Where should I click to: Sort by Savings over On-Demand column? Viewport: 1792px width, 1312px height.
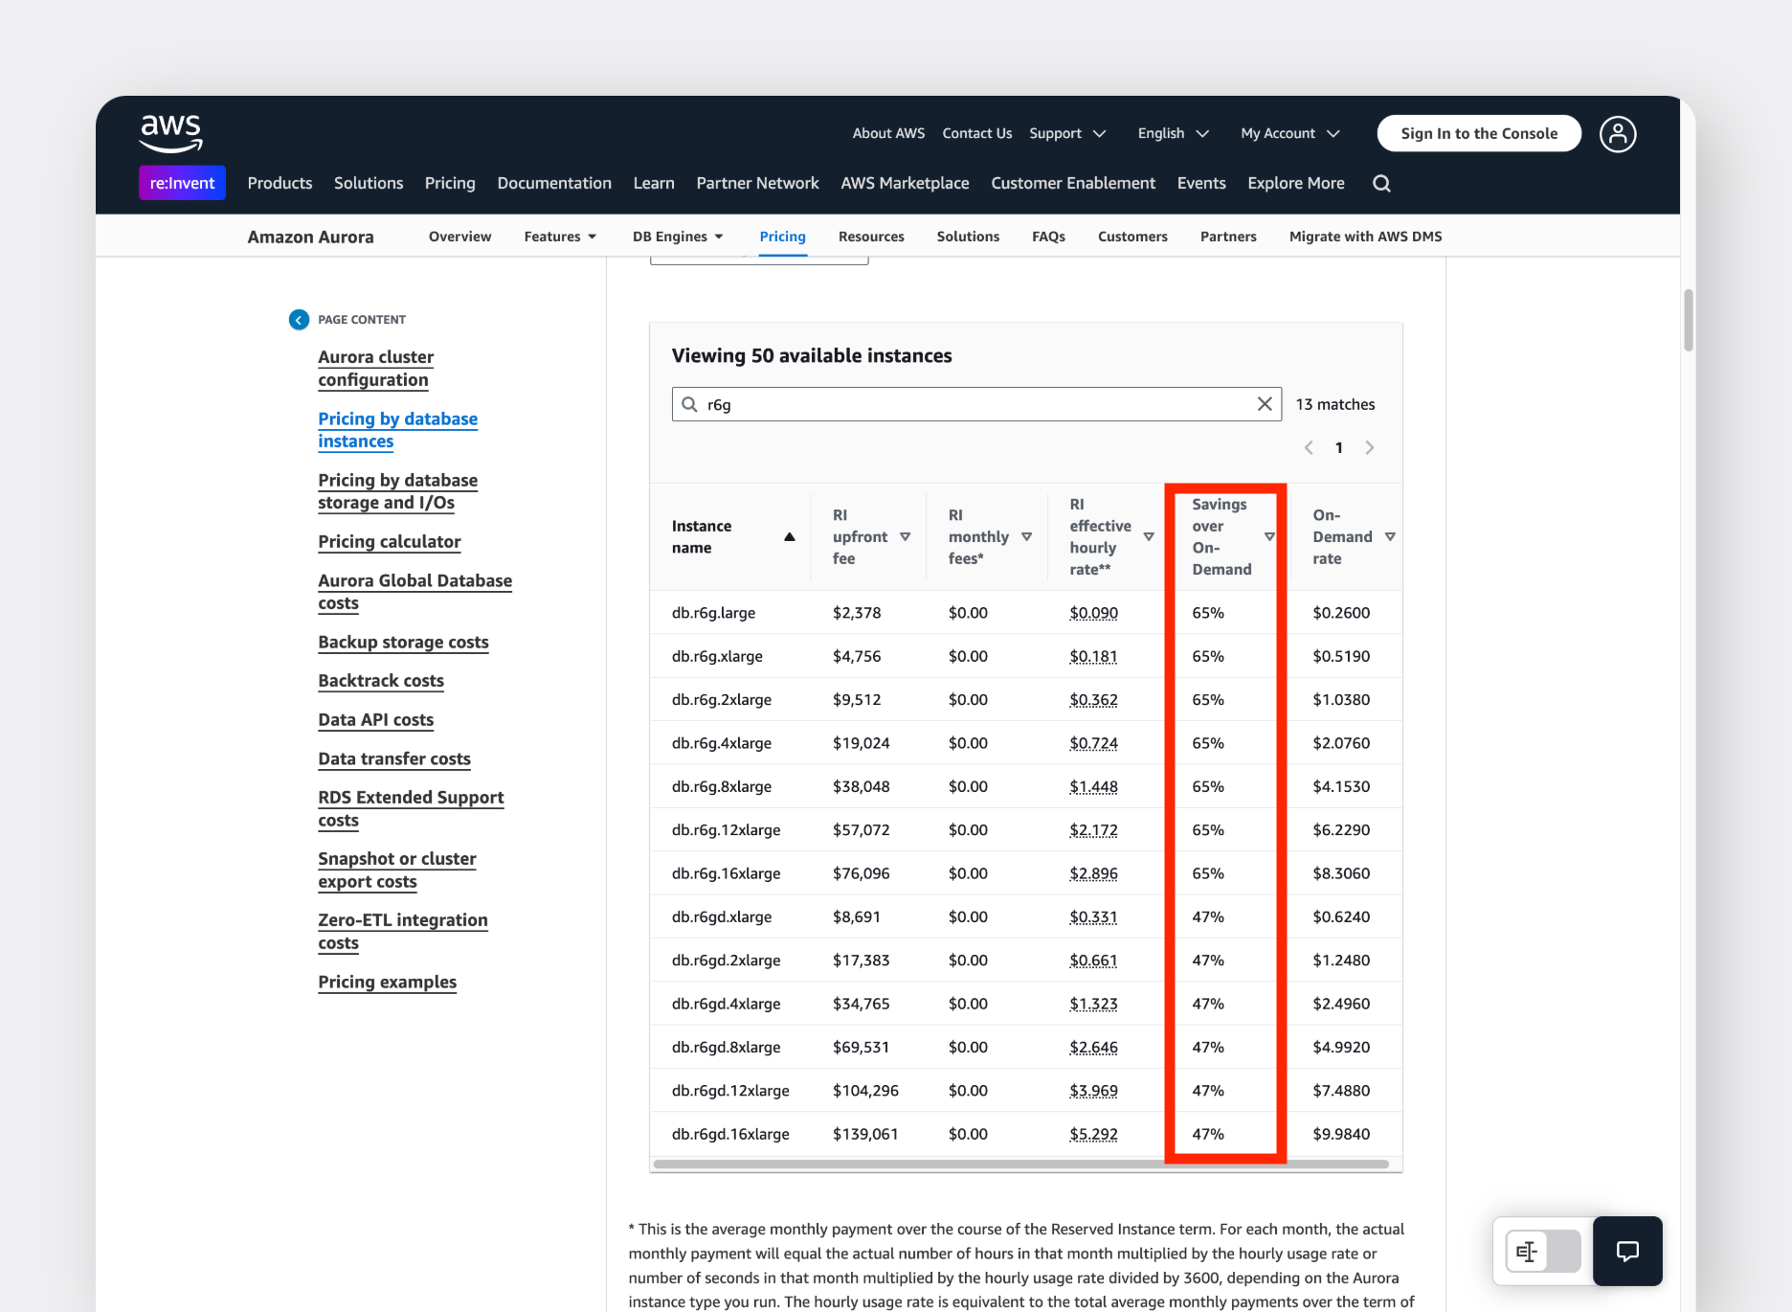1269,537
